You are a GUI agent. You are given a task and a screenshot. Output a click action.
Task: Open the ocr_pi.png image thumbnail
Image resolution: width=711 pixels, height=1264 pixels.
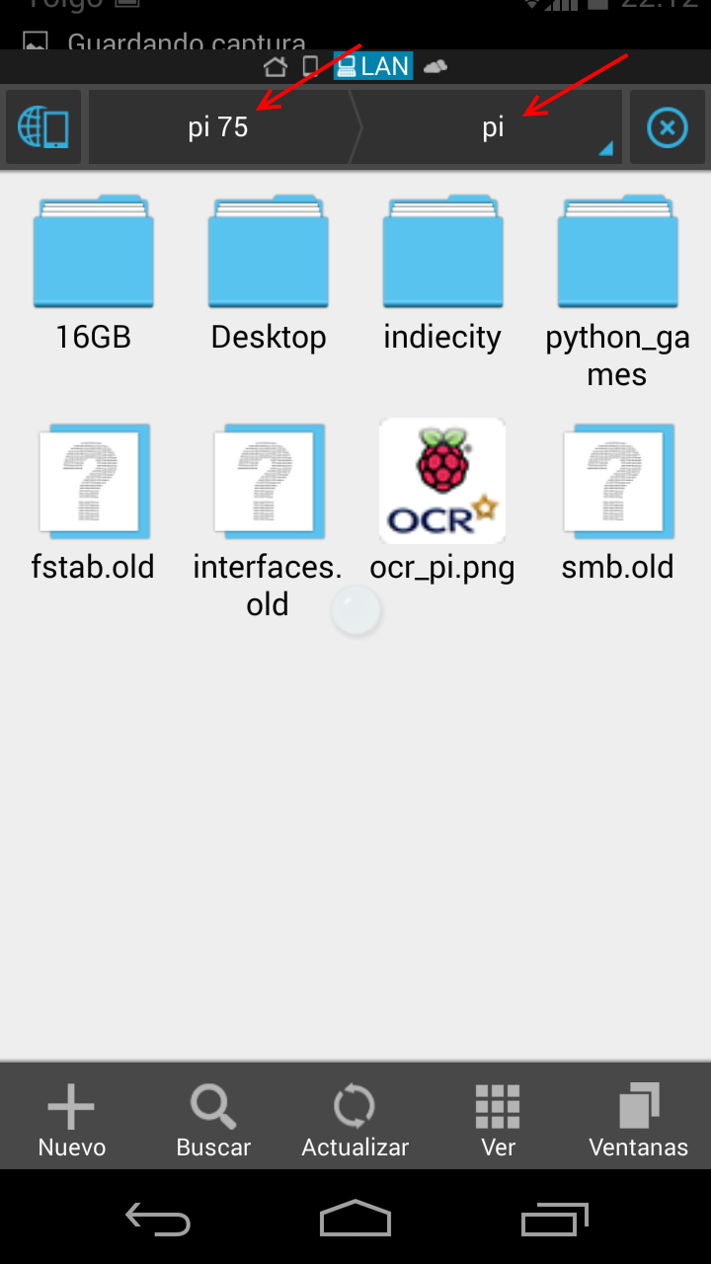point(442,482)
